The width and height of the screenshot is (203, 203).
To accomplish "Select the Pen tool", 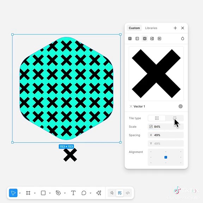I will click(x=58, y=193).
